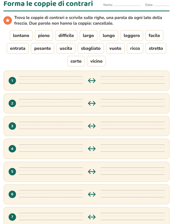Click the green number 6 circle
This screenshot has height=224, width=173.
point(12,194)
